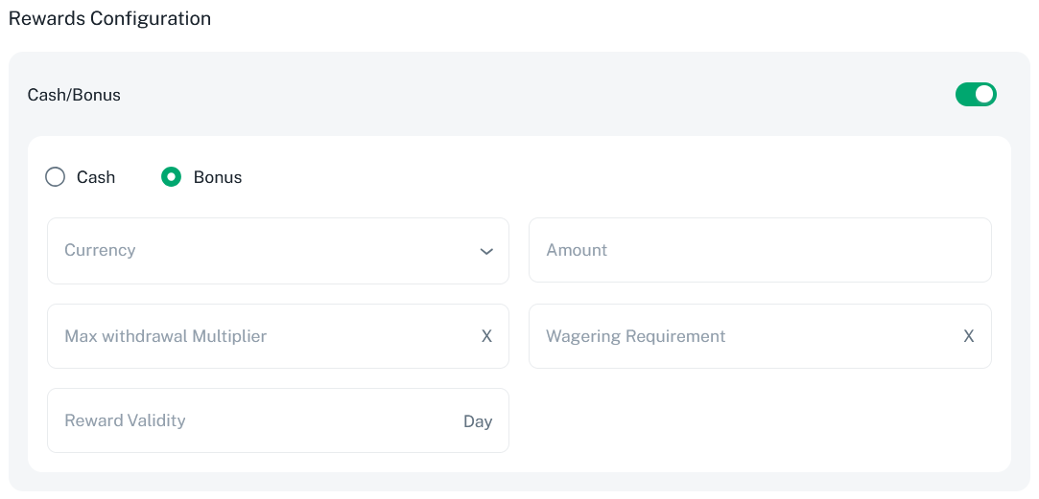Select the Cash radio button
Screen dimensions: 1039x499
[56, 177]
